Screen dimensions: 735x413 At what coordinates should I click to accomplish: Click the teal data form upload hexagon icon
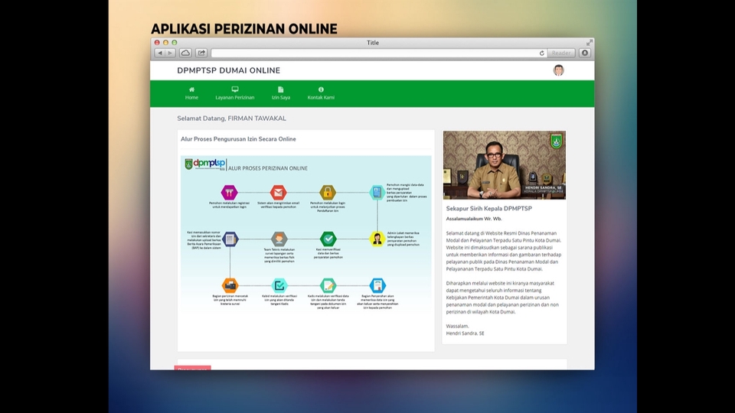click(377, 192)
